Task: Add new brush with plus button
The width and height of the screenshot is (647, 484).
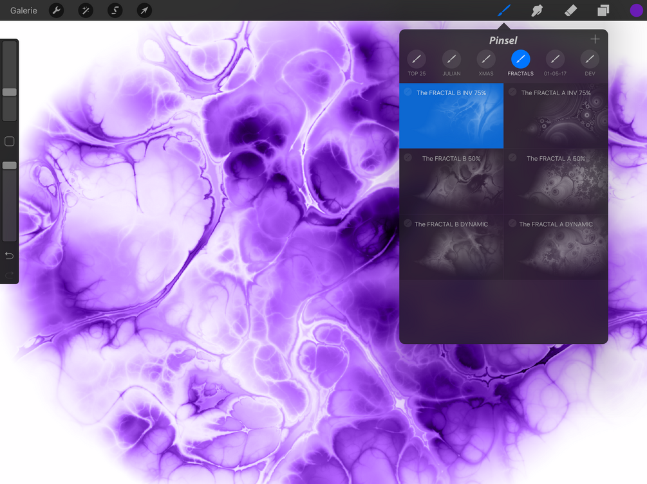Action: 595,39
